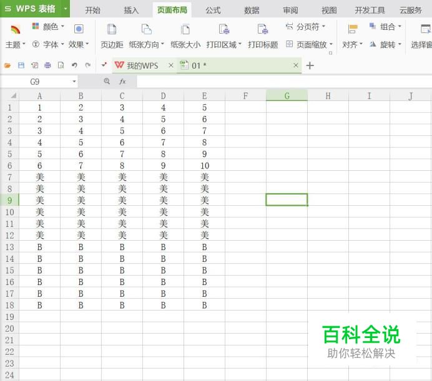This screenshot has width=432, height=381.
Task: Switch to the 开始 ribbon tab
Action: [92, 10]
